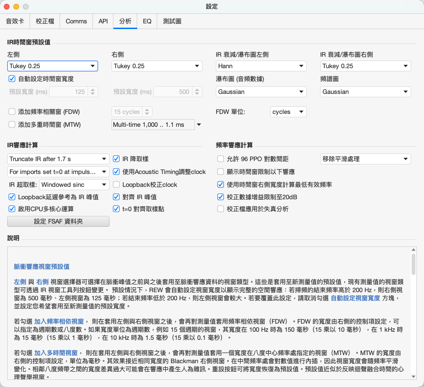Open IR 衰減/瀑布圖右側 Tukey dropdown
This screenshot has width=424, height=387.
click(365, 66)
